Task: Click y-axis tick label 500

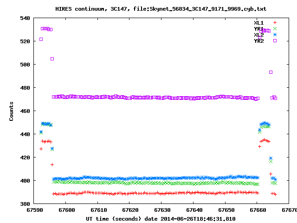Action: [x=25, y=65]
